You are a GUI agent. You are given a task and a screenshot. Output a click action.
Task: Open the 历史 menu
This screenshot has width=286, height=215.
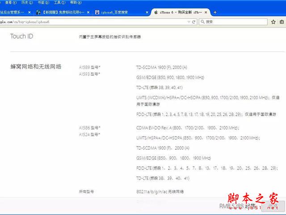25,3
